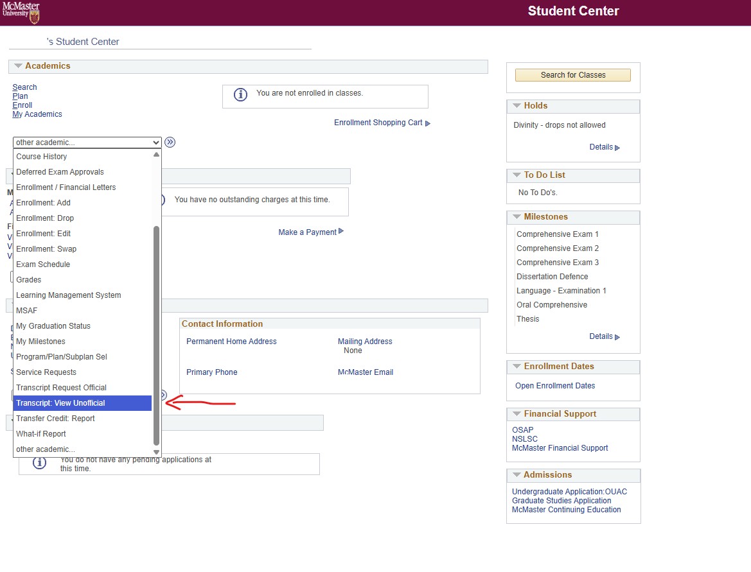Open McMaster Continuing Education link
Viewport: 751px width, 572px height.
click(x=566, y=510)
